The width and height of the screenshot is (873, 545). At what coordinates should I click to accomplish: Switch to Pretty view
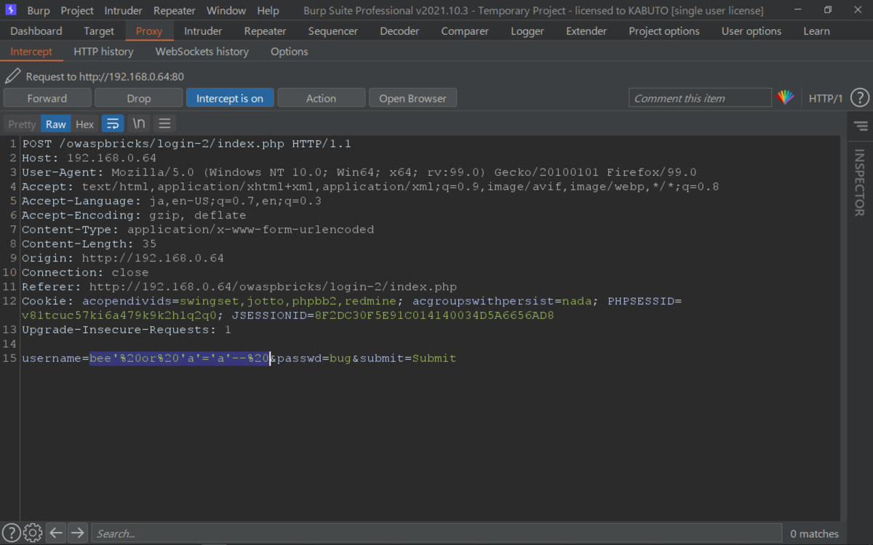[22, 124]
